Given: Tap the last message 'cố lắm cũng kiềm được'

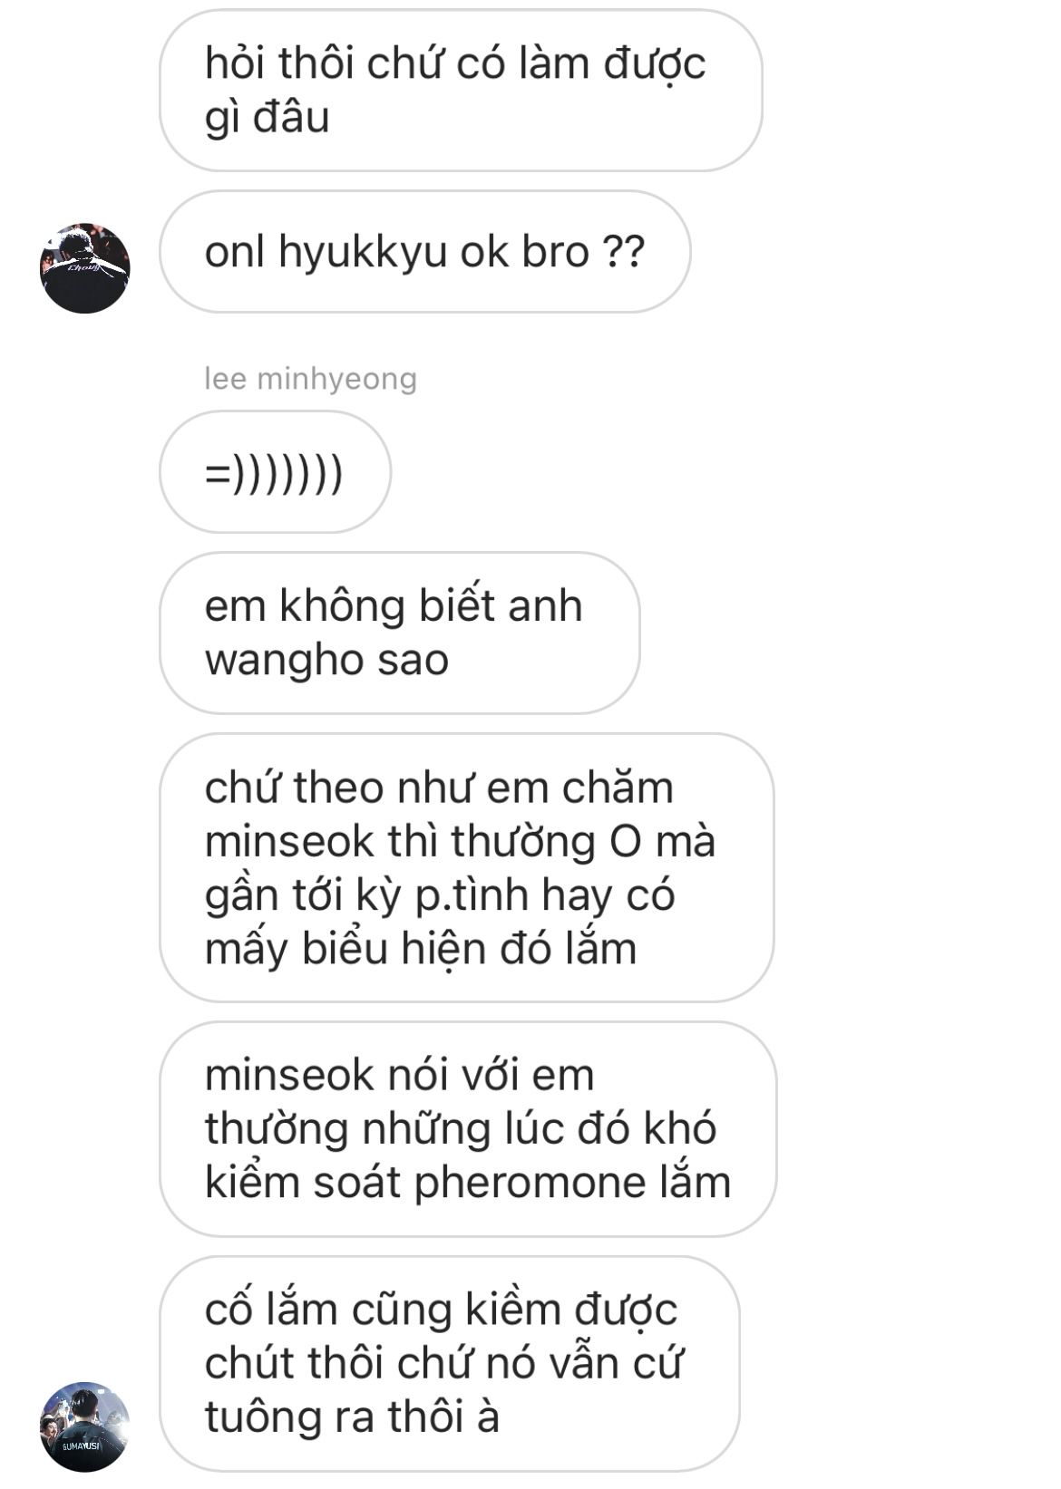Looking at the screenshot, I should pos(449,1363).
